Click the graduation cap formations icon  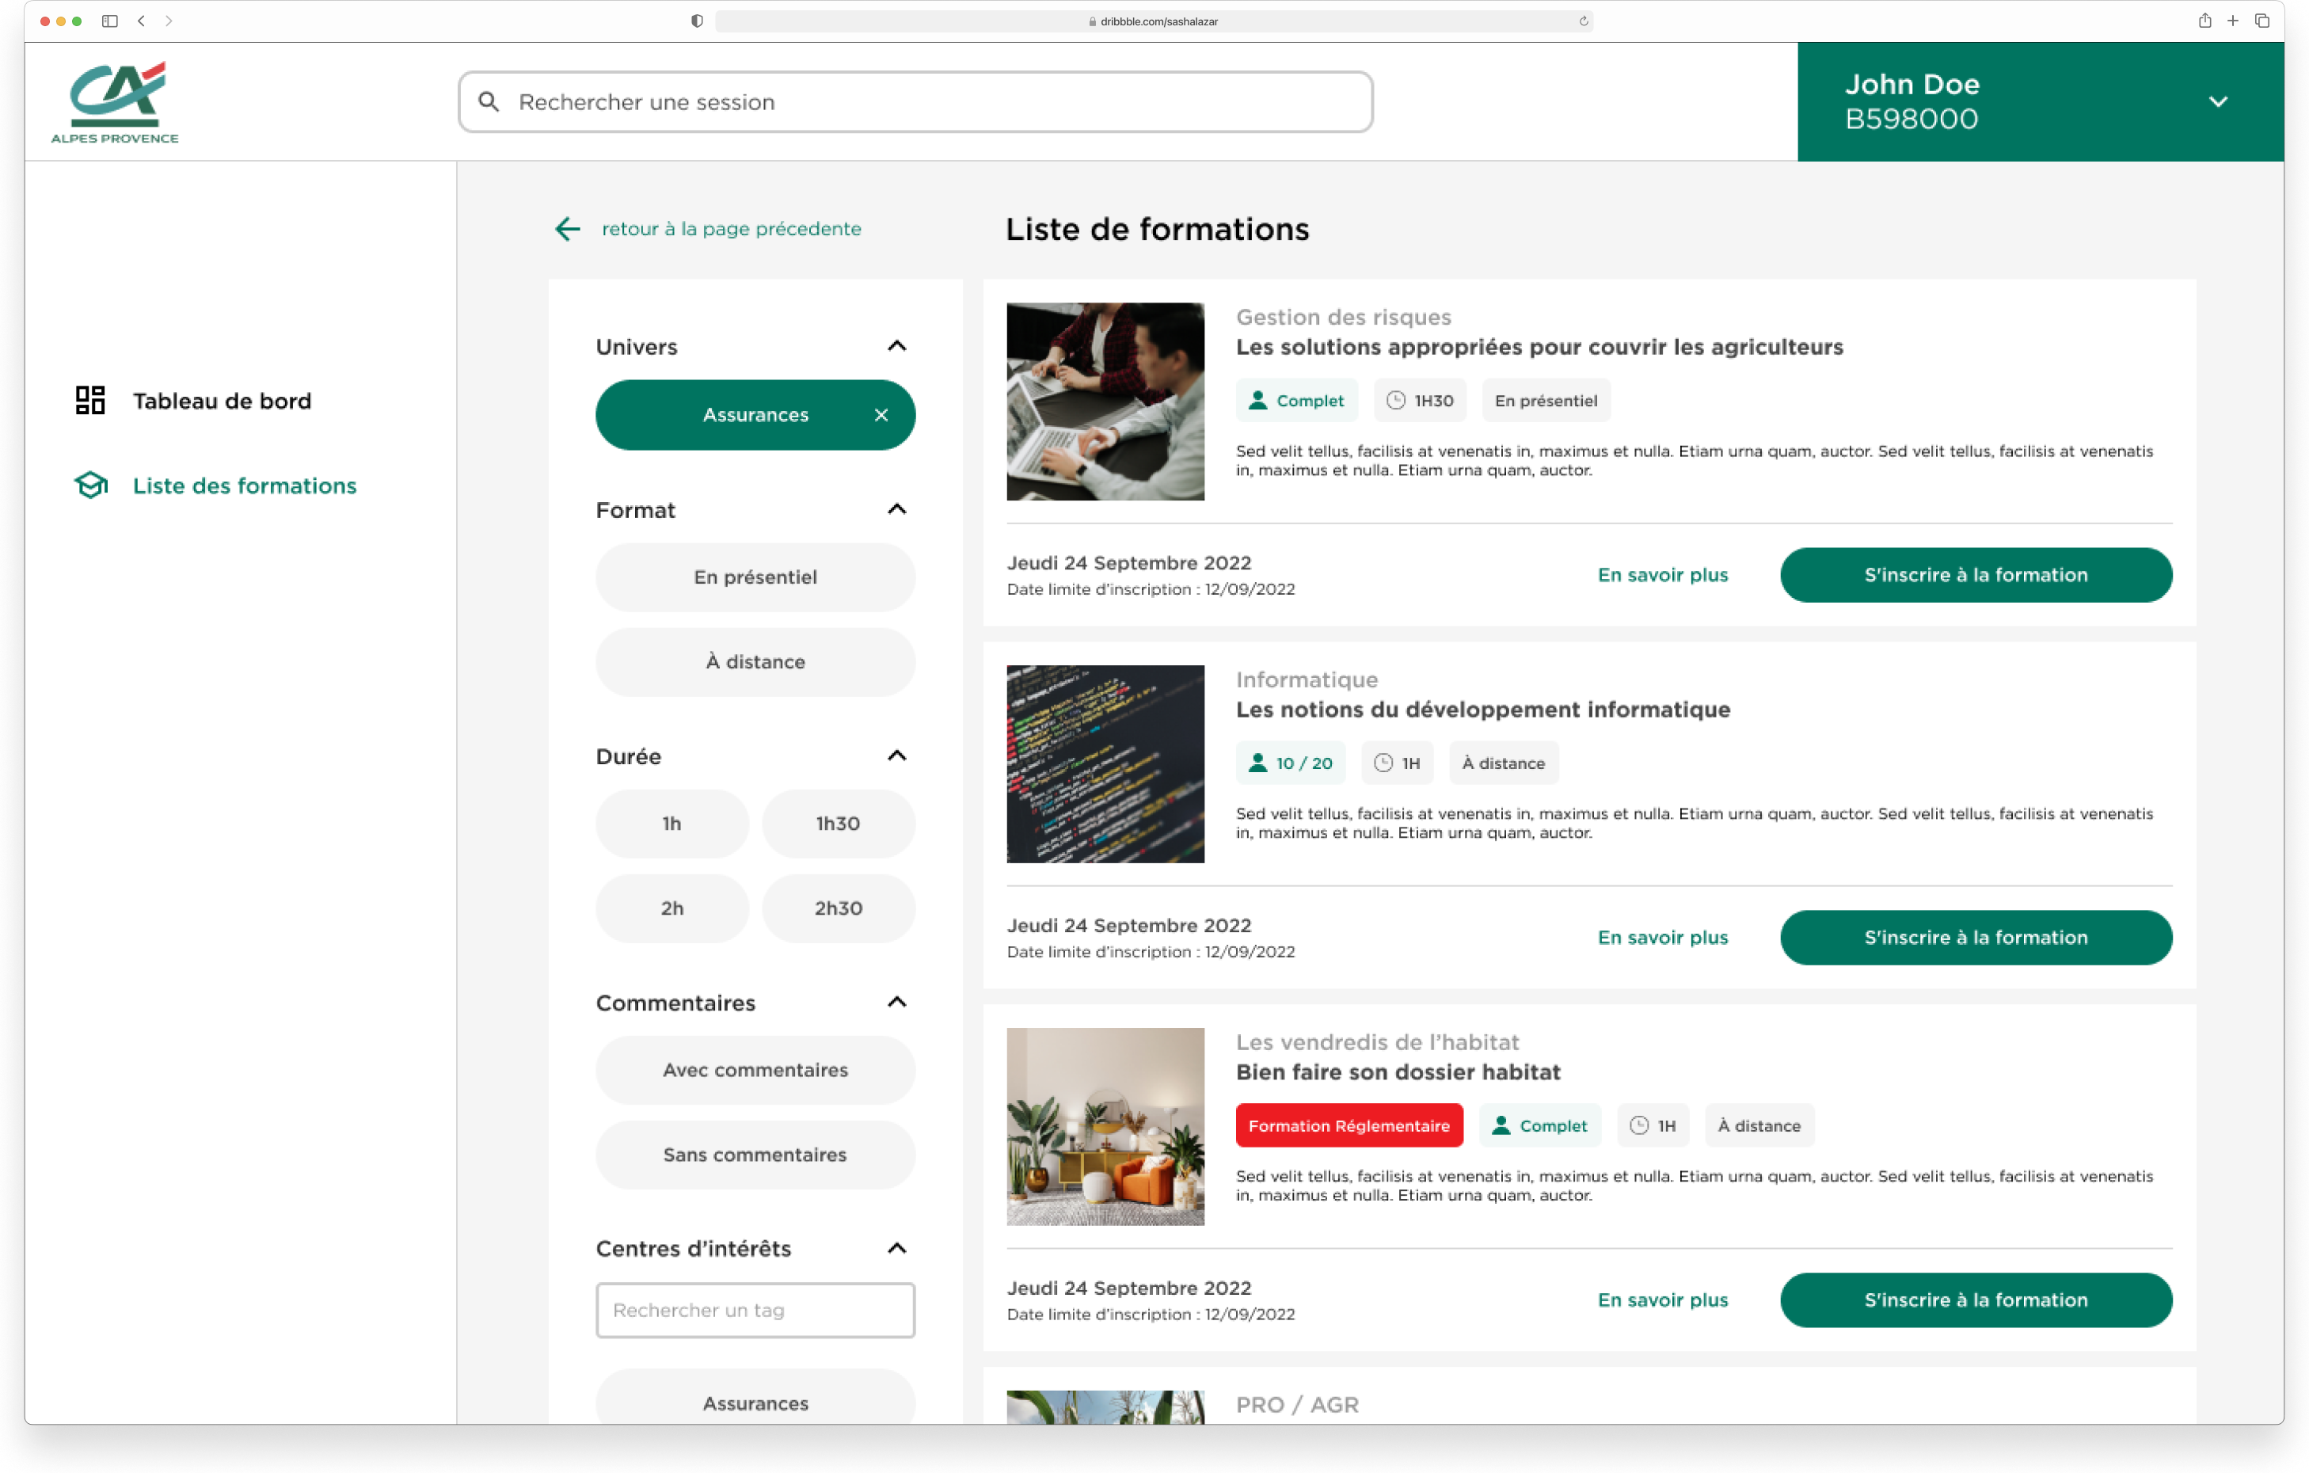click(x=91, y=485)
